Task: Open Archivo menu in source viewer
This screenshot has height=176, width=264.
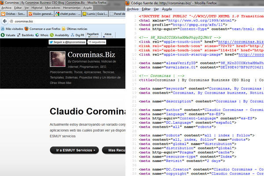Action: point(133,9)
